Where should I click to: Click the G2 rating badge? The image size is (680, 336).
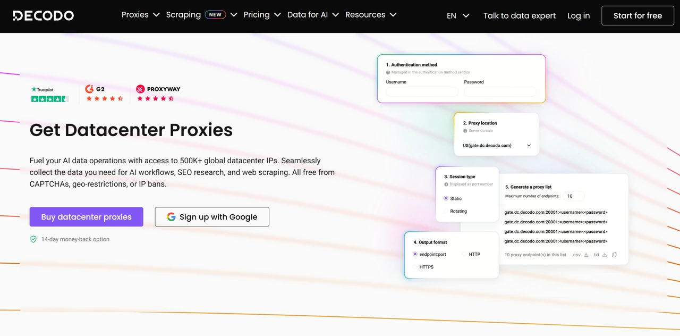click(104, 93)
